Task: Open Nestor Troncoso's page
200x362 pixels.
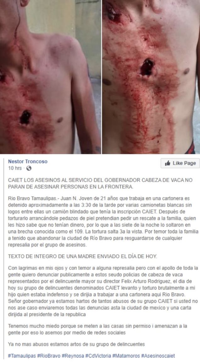Action: click(x=28, y=161)
